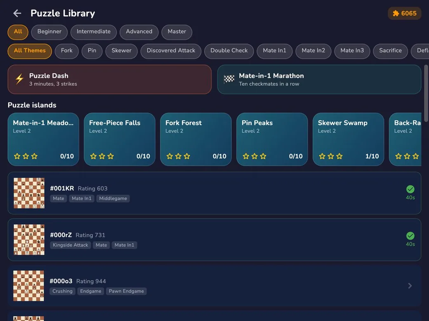The width and height of the screenshot is (429, 321).
Task: Click the Rating 603 text
Action: coord(92,188)
